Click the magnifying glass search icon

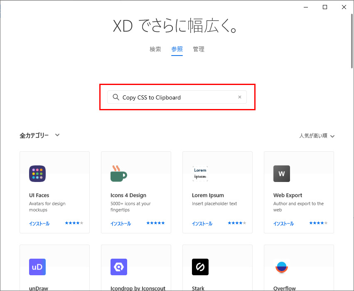pyautogui.click(x=116, y=97)
